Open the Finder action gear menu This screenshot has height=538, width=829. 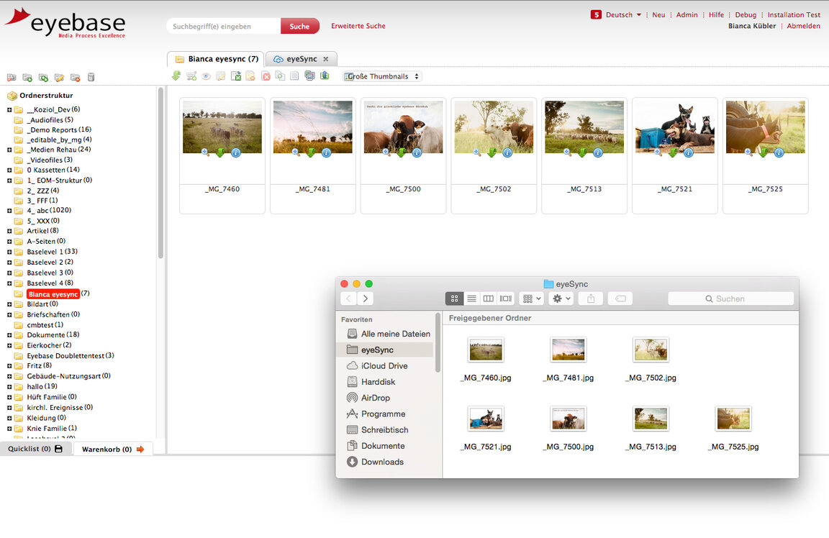tap(560, 298)
